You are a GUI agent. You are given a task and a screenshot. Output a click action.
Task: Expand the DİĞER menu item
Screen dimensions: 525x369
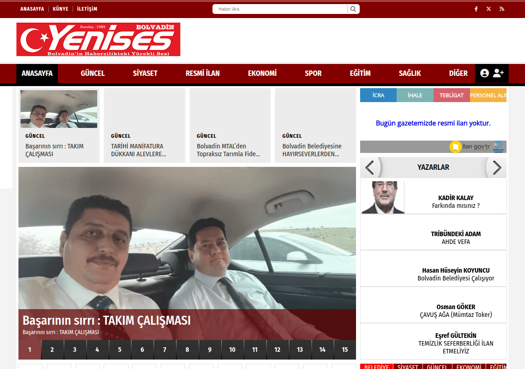pos(458,73)
